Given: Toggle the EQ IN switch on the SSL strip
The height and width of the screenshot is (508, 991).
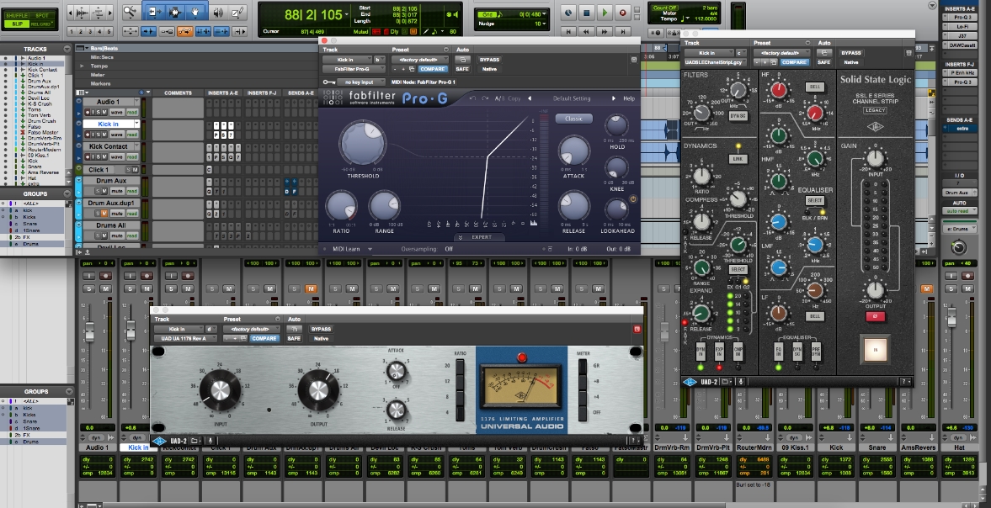Looking at the screenshot, I should tap(779, 351).
